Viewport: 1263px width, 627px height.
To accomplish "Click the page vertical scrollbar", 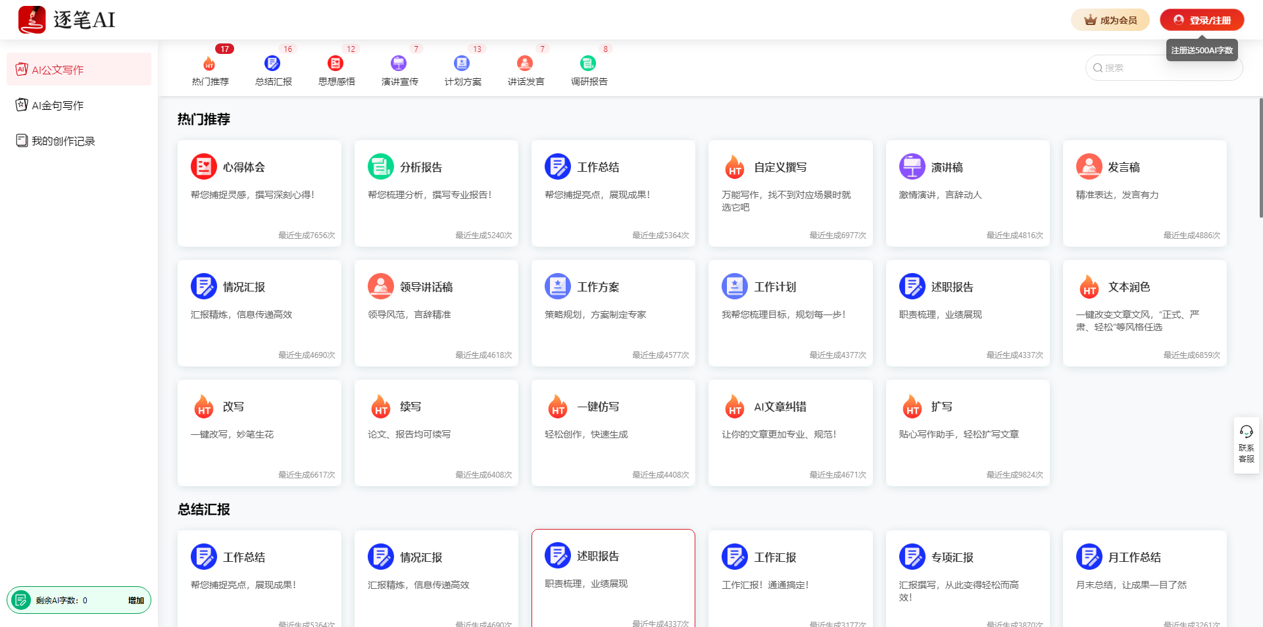I will tap(1260, 158).
